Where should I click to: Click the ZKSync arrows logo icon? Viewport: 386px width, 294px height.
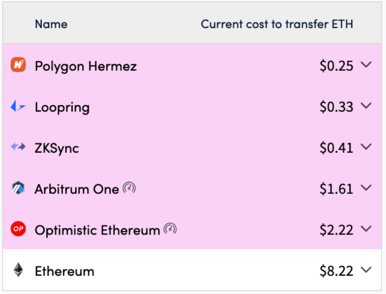(x=18, y=147)
